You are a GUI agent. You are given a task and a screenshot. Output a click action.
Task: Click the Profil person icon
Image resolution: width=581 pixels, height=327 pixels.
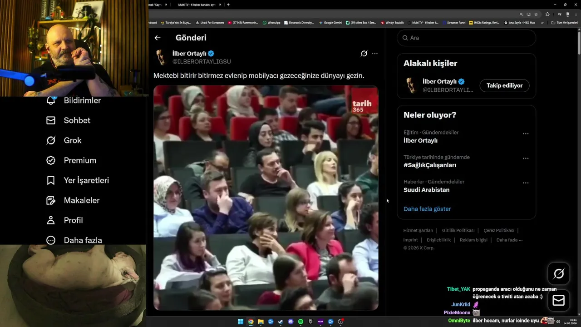(x=51, y=220)
